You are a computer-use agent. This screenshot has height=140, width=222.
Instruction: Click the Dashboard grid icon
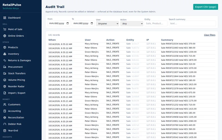coord(5,18)
